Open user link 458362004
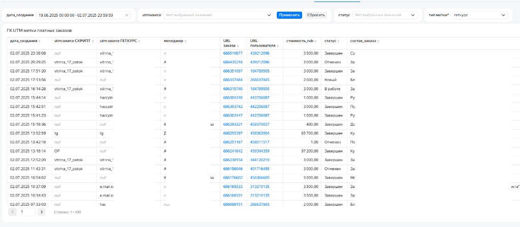The width and height of the screenshot is (520, 227). (x=259, y=133)
